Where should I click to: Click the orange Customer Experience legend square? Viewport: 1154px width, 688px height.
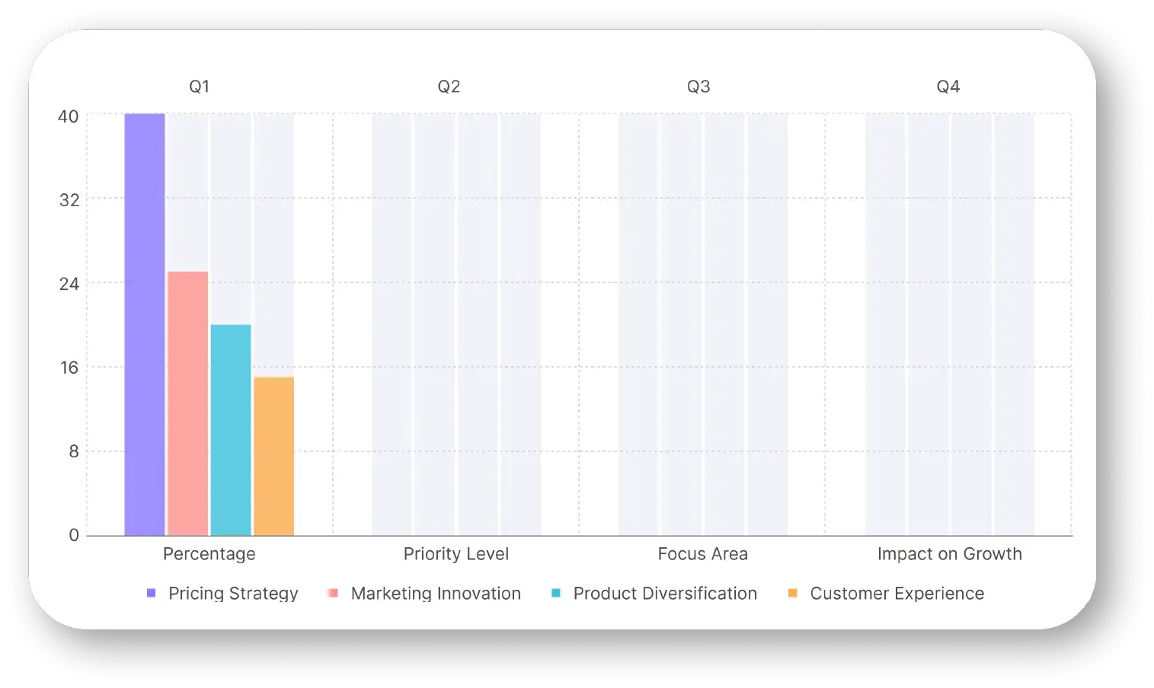point(793,593)
